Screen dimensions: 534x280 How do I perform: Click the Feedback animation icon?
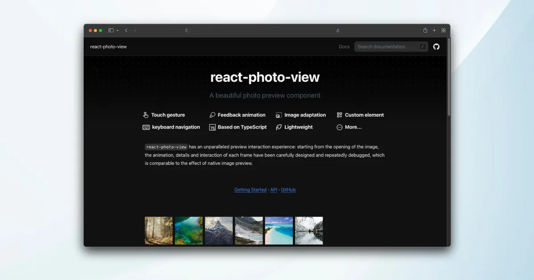point(212,115)
